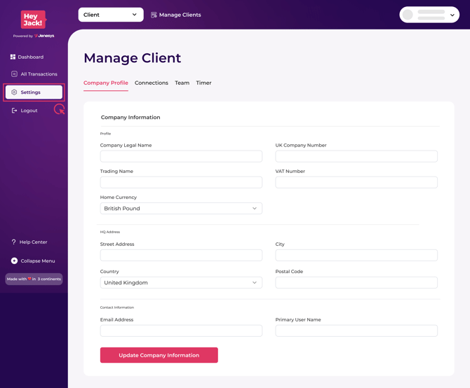Click the Dashboard grid icon
Screen dimensions: 470x388
tap(13, 57)
